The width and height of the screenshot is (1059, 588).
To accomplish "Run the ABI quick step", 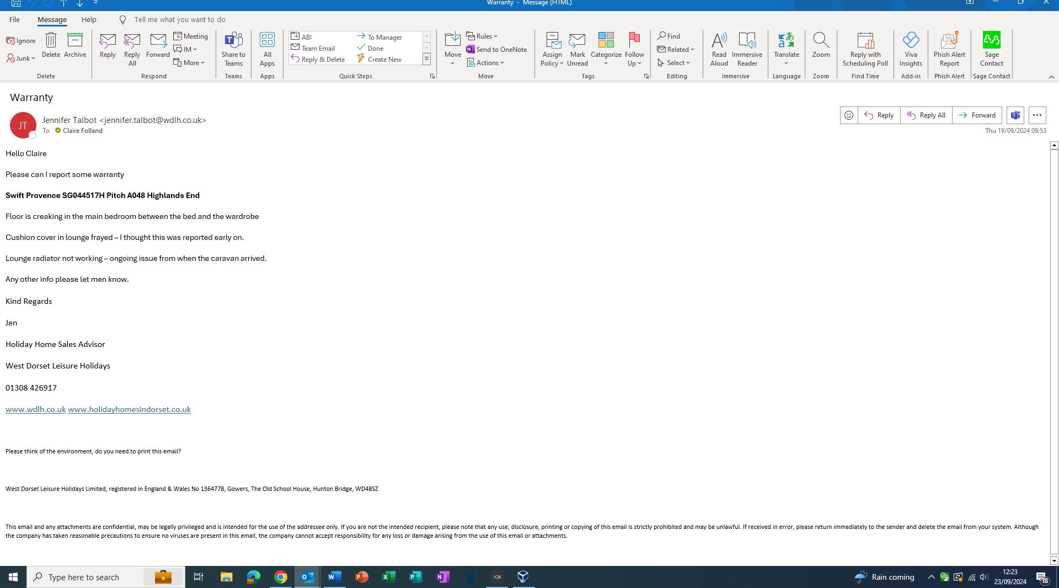I will [301, 37].
